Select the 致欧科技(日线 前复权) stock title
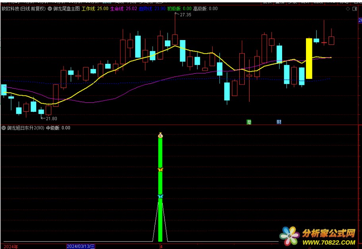 click(23, 9)
